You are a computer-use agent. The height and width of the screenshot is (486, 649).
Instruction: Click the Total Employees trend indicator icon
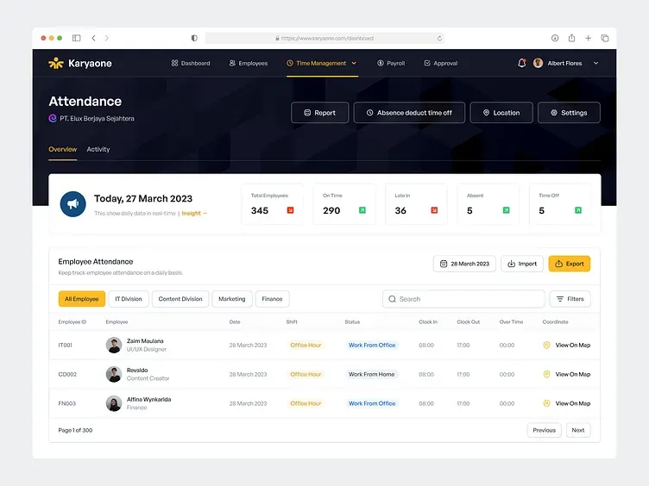click(290, 210)
